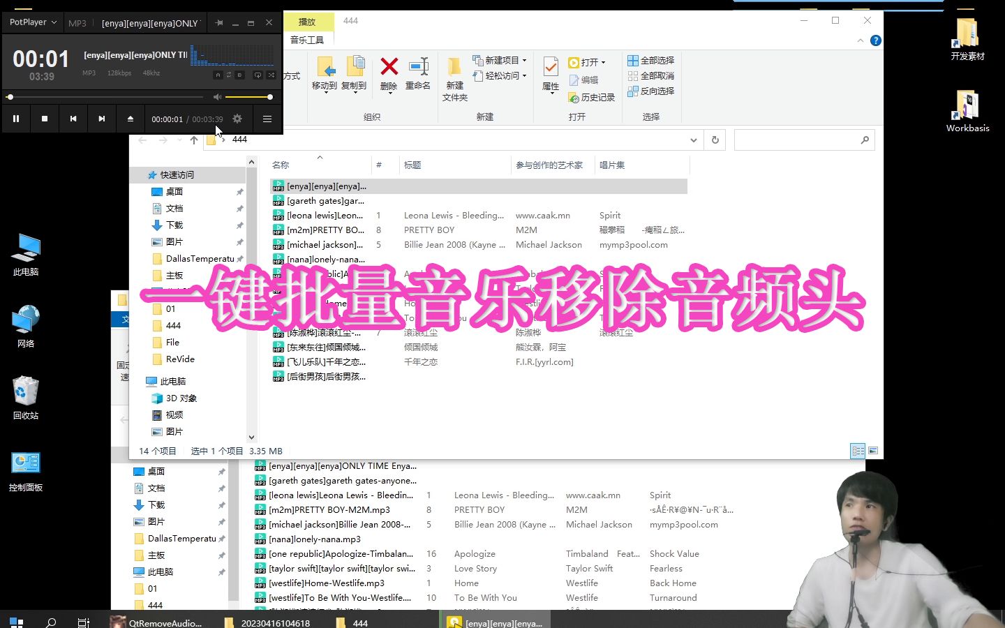Switch to the 音乐工具 ribbon tab
This screenshot has width=1005, height=628.
click(306, 40)
